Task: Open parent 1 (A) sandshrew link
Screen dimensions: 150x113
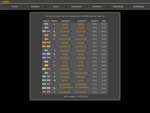Action: 66,87
